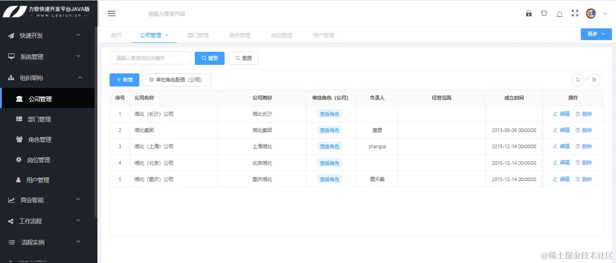Click the 新增 button
The height and width of the screenshot is (263, 616).
(124, 80)
